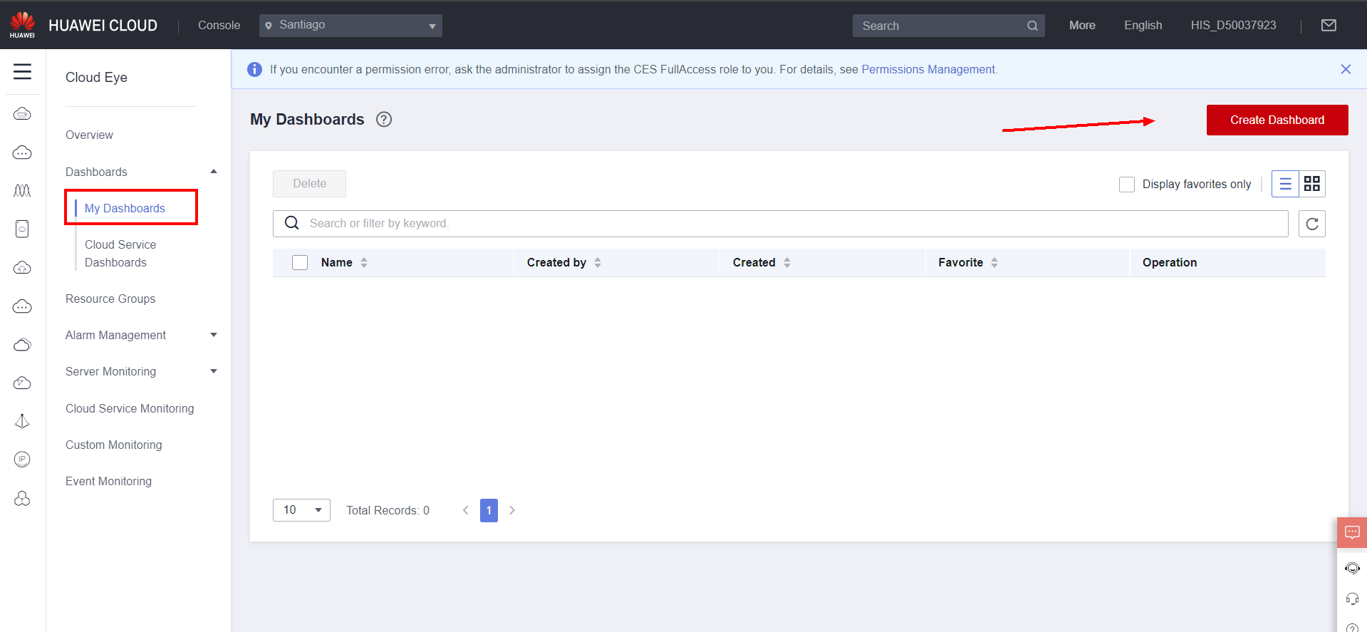Switch to list view layout
The height and width of the screenshot is (632, 1367).
[x=1285, y=185]
